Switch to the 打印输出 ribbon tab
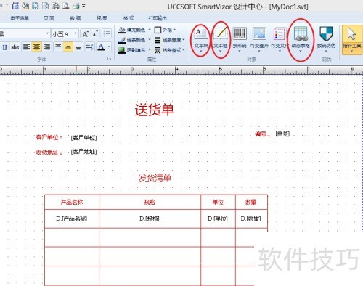 (x=158, y=18)
